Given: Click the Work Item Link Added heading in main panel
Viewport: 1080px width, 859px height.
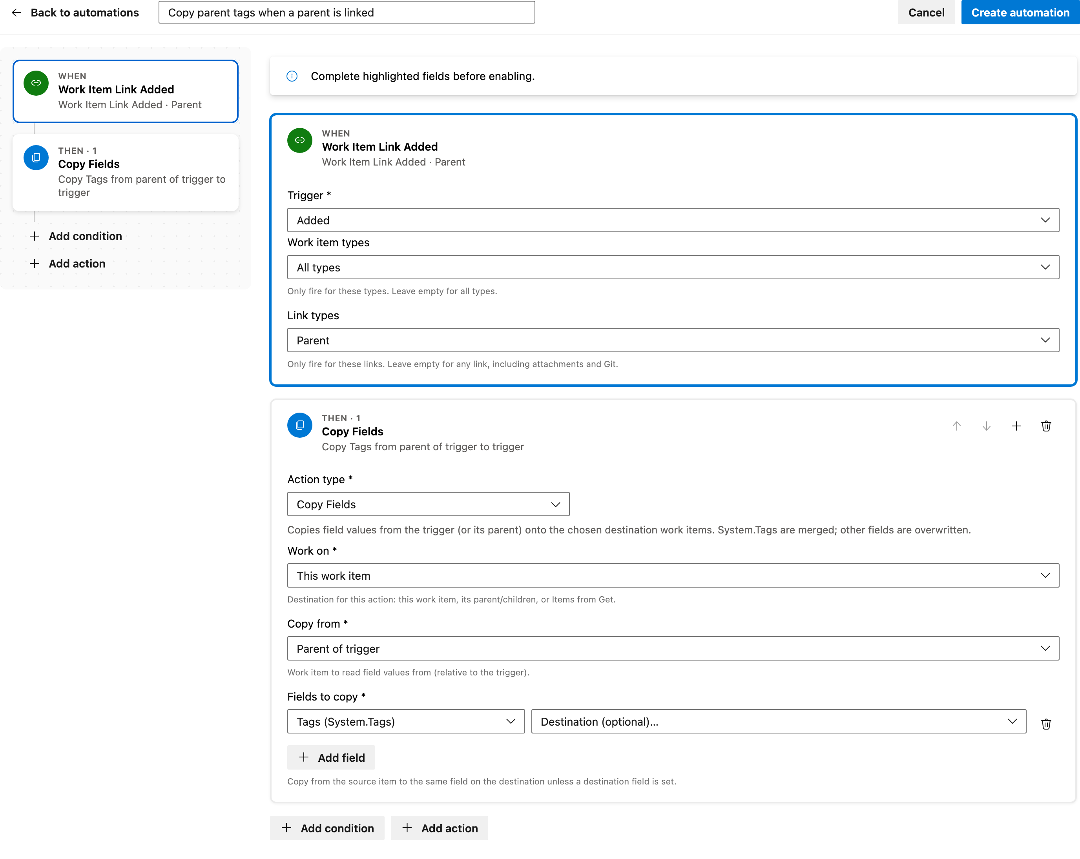Looking at the screenshot, I should tap(380, 147).
